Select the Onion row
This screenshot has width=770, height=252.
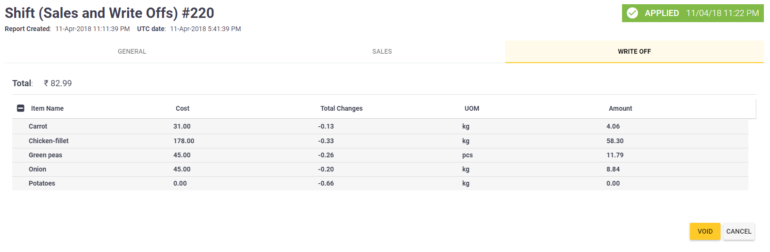pos(380,169)
